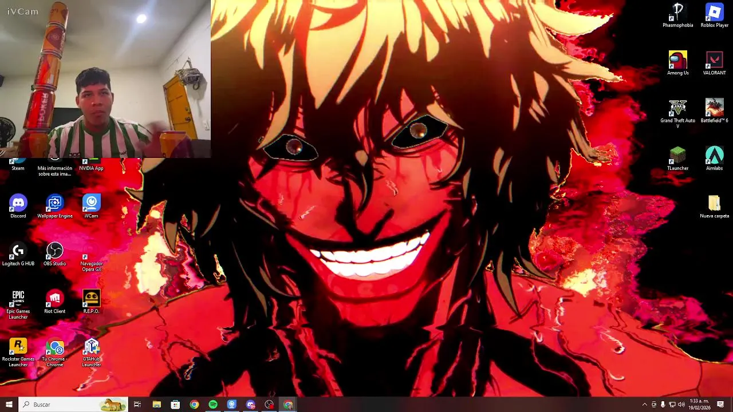Open the VALORANT shortcut icon
The image size is (733, 412).
pyautogui.click(x=715, y=63)
